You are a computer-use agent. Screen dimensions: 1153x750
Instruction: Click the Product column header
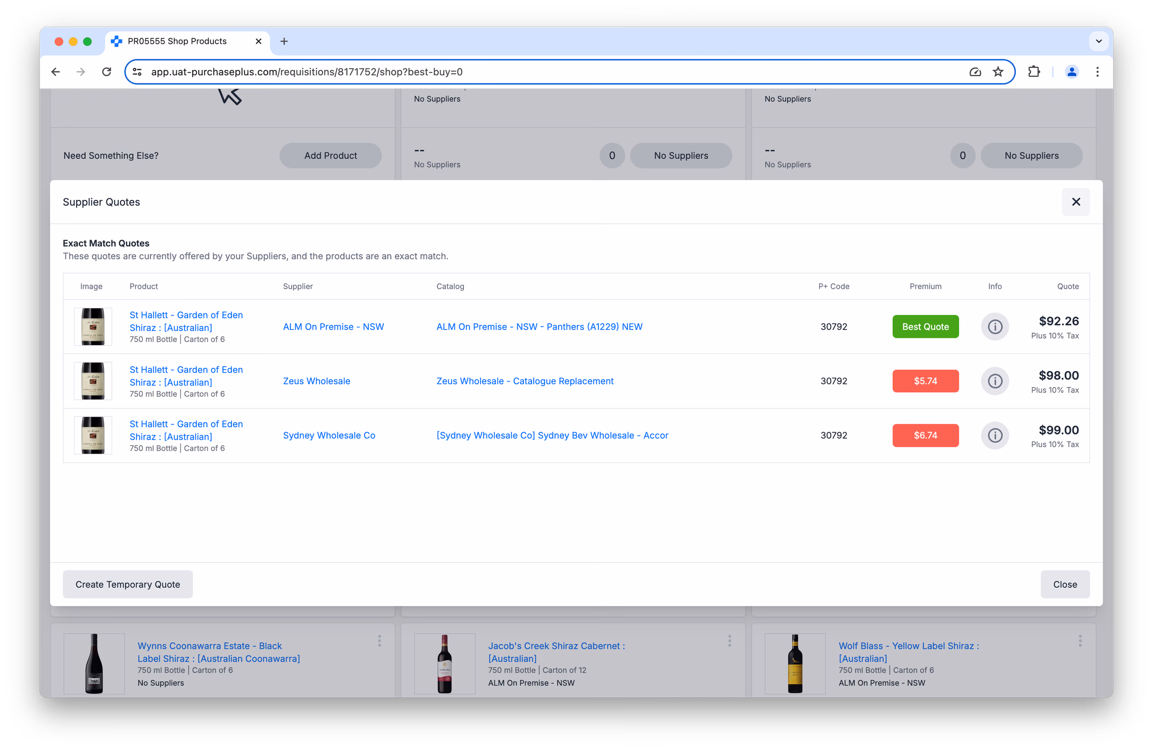144,286
